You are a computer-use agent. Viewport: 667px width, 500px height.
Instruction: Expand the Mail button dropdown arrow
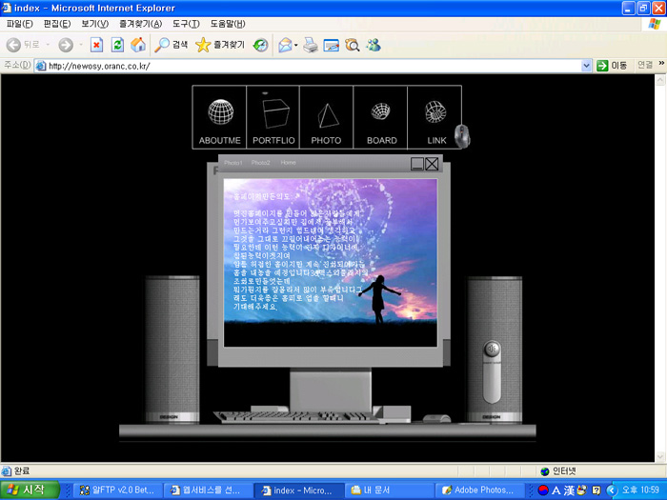click(296, 45)
